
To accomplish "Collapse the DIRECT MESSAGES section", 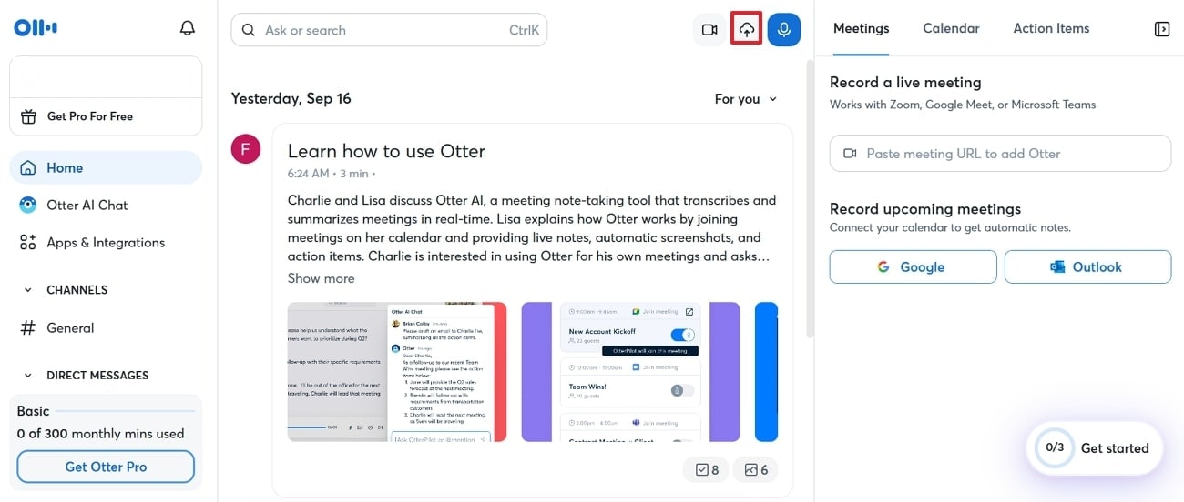I will [x=26, y=376].
